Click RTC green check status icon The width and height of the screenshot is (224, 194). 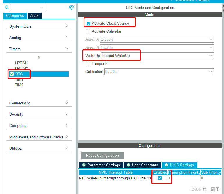[x=12, y=74]
